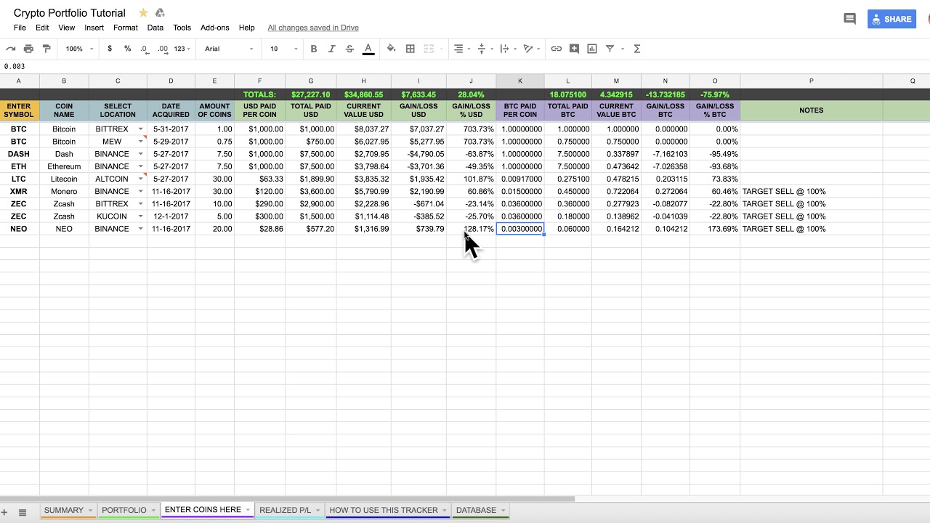Image resolution: width=930 pixels, height=523 pixels.
Task: Click the blue SHARE button
Action: point(891,19)
